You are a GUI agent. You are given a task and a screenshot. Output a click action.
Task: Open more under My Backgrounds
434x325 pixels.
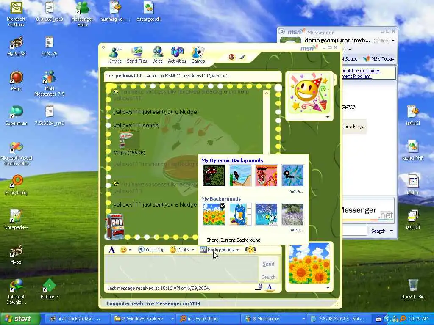coord(297,230)
